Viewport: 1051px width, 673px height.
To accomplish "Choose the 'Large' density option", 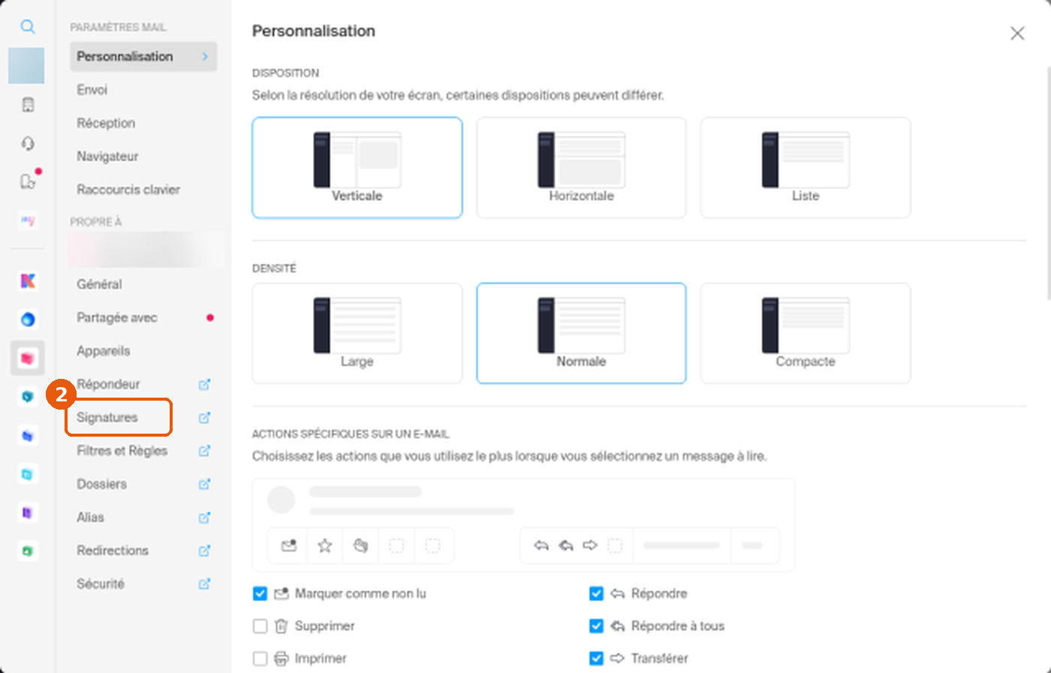I will [x=357, y=333].
